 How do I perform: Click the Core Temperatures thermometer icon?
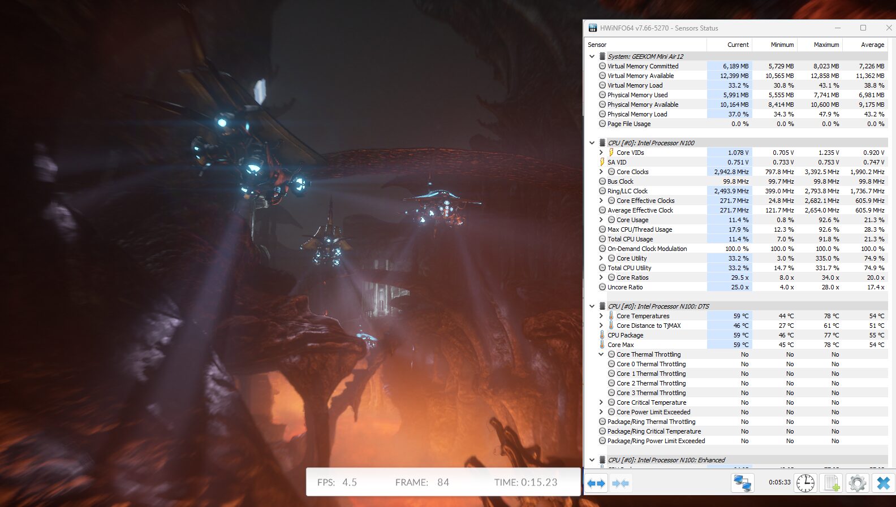611,316
